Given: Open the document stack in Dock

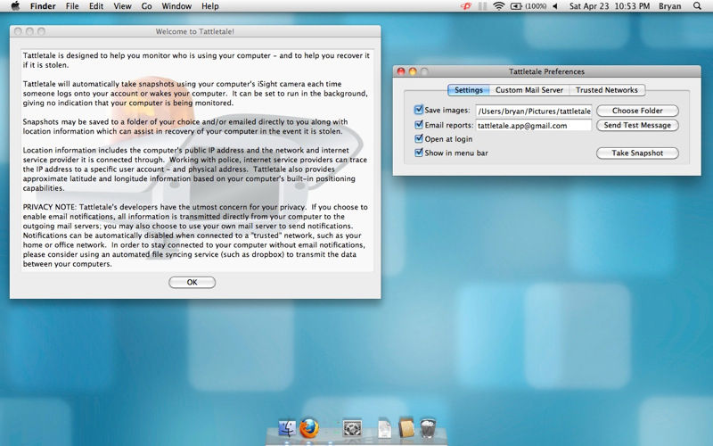Looking at the screenshot, I should point(384,428).
